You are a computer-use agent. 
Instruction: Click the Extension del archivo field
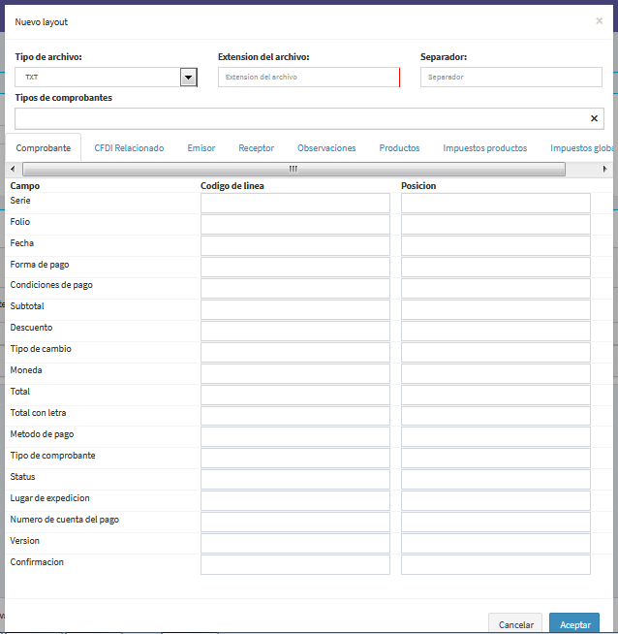pos(308,78)
